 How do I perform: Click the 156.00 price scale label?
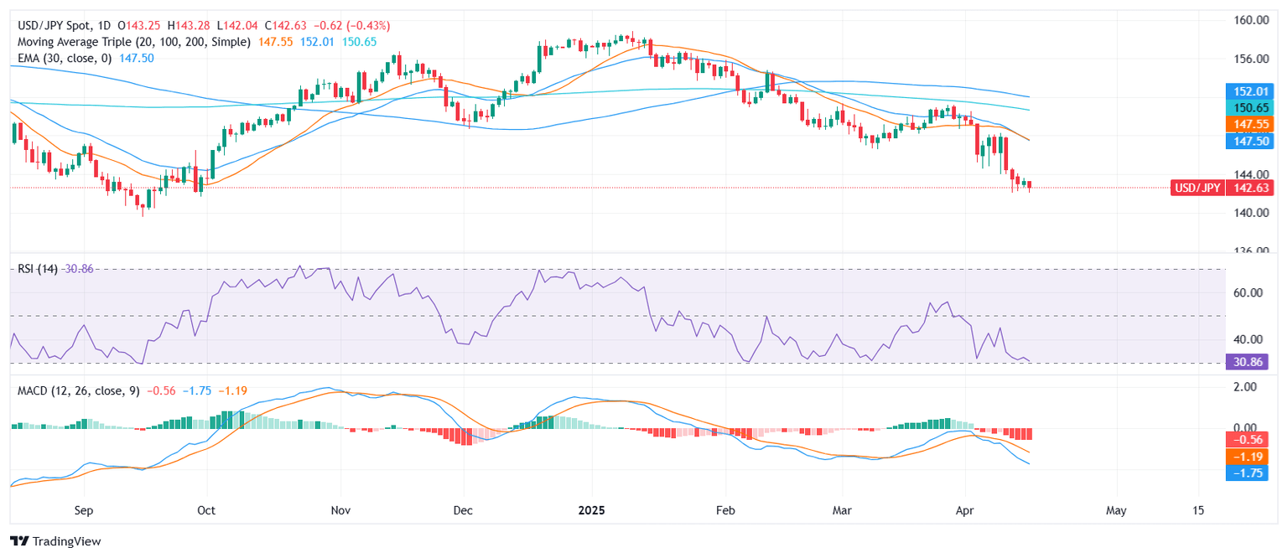[1249, 59]
